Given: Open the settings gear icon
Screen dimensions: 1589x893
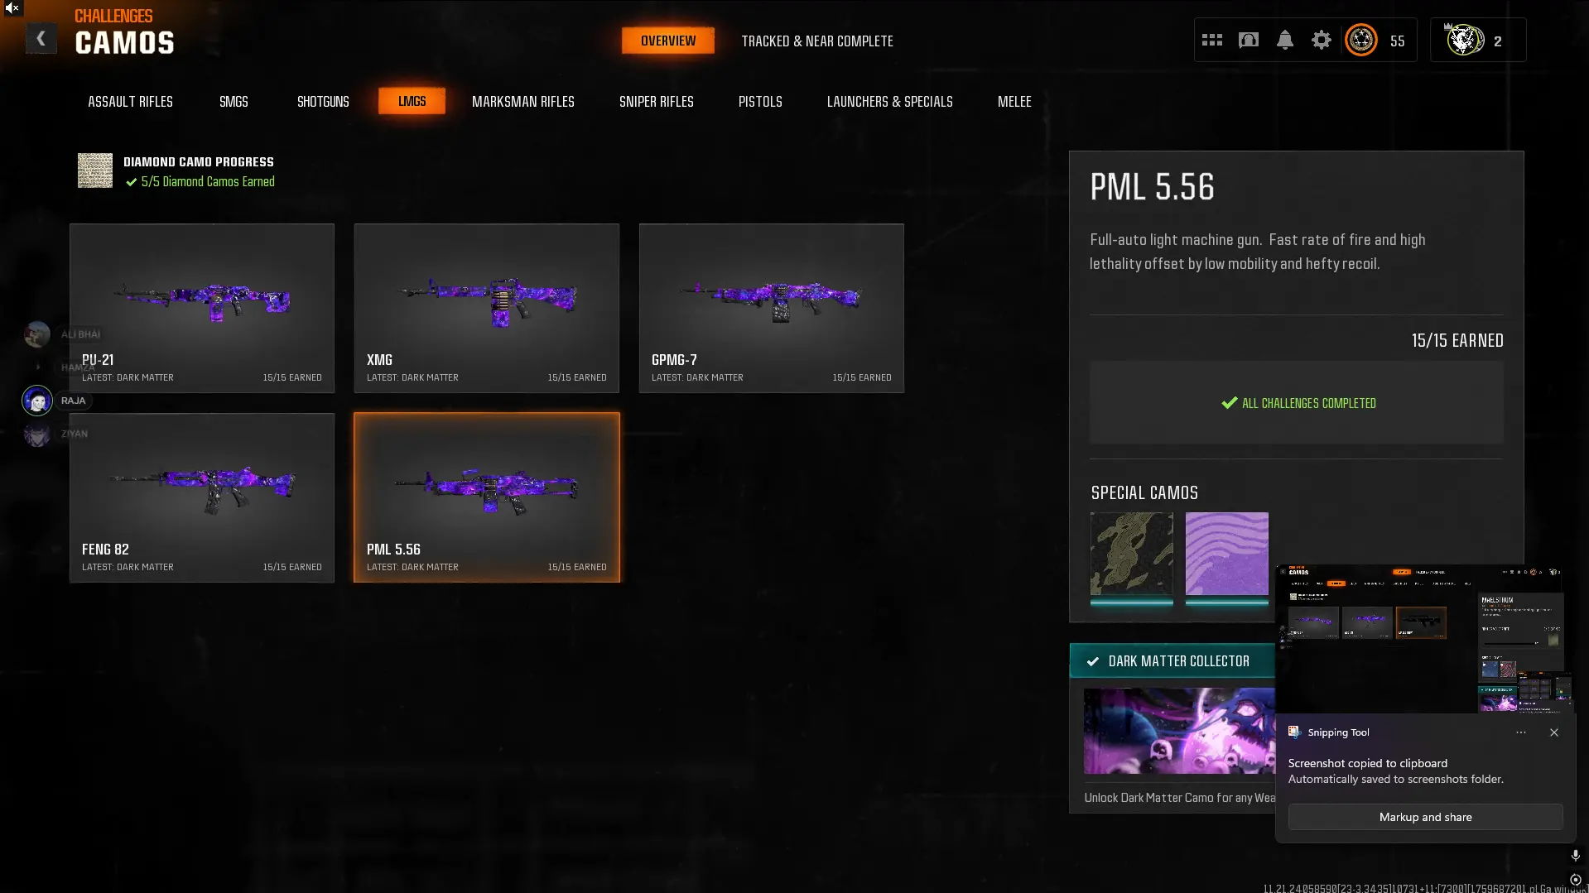Looking at the screenshot, I should tap(1322, 40).
